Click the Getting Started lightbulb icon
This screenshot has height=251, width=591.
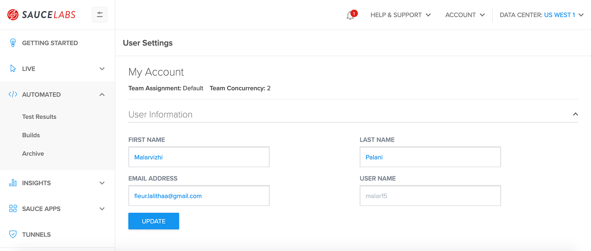point(13,43)
